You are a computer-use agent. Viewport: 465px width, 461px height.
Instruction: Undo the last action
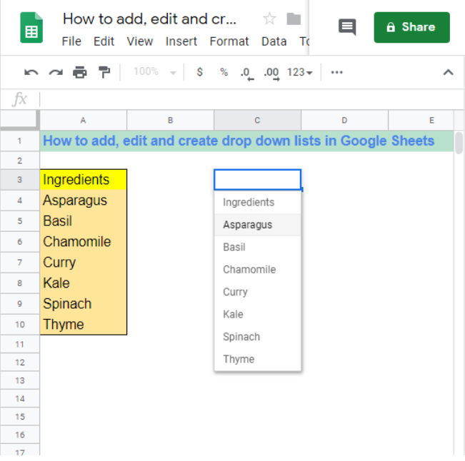click(31, 72)
